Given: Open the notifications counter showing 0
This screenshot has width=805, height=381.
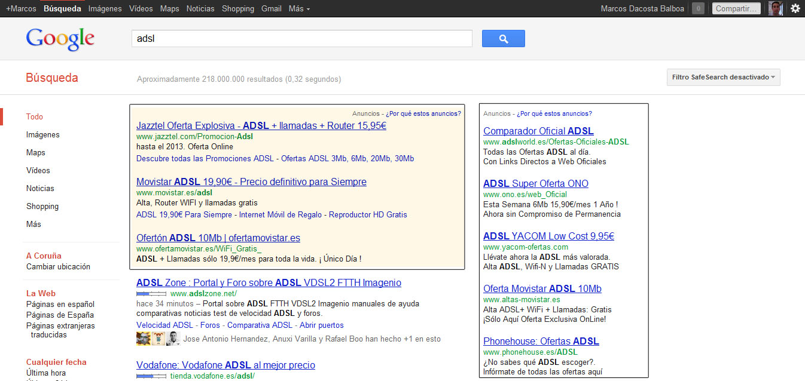Looking at the screenshot, I should tap(698, 8).
